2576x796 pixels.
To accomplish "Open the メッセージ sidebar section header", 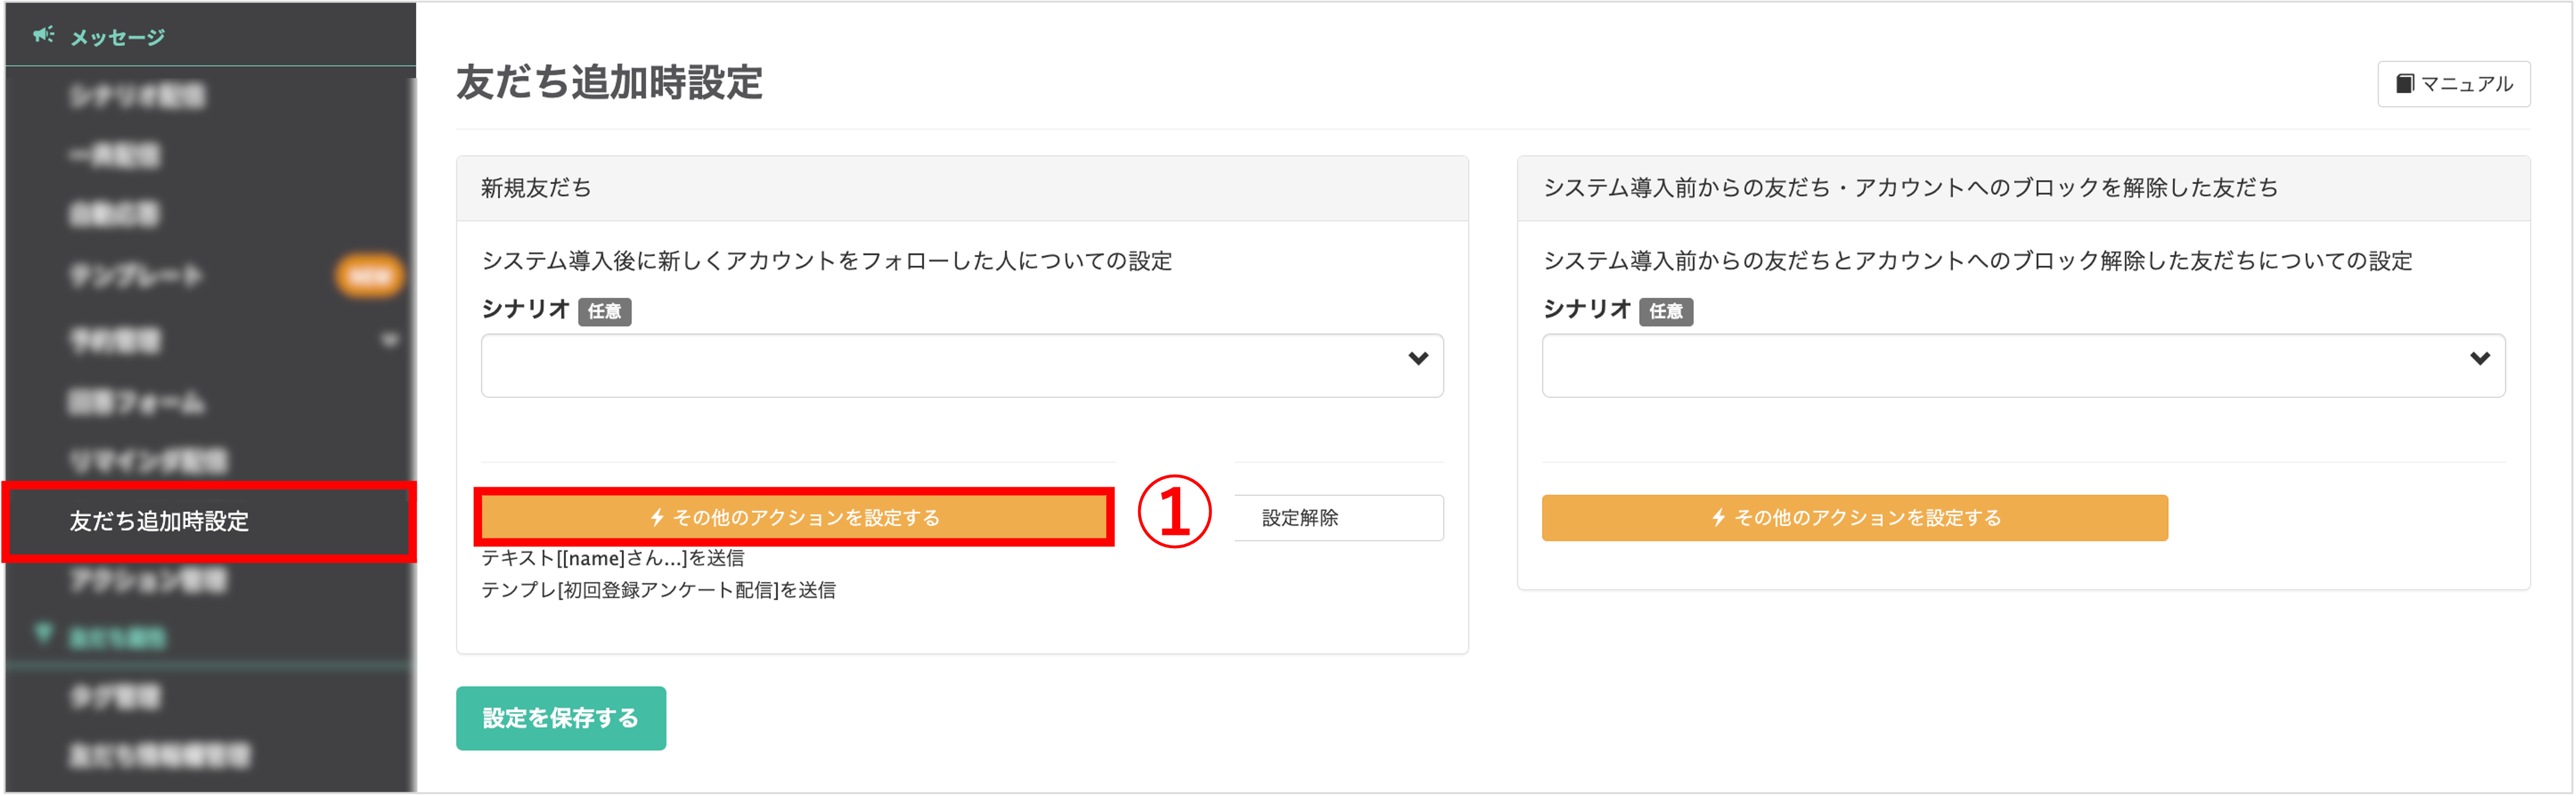I will [x=210, y=37].
